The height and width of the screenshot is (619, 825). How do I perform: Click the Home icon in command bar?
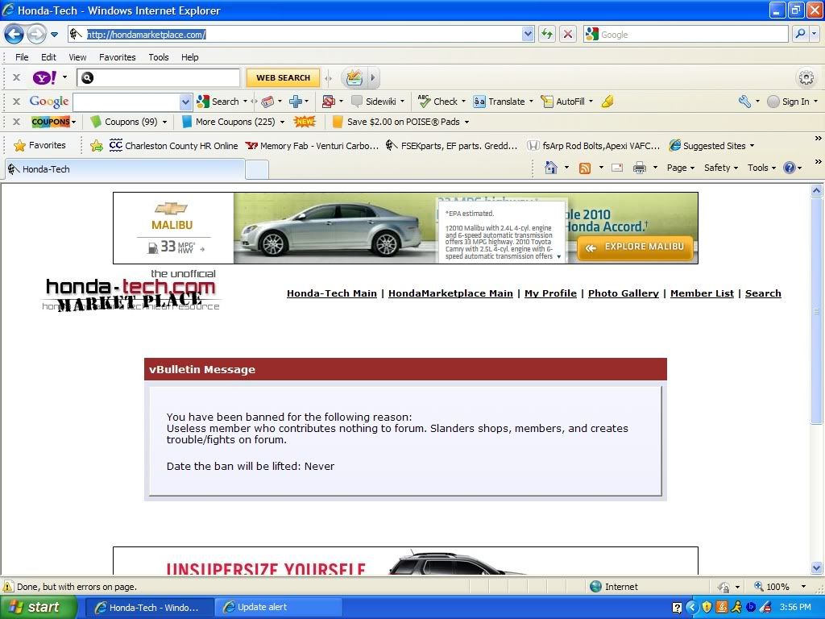[551, 168]
